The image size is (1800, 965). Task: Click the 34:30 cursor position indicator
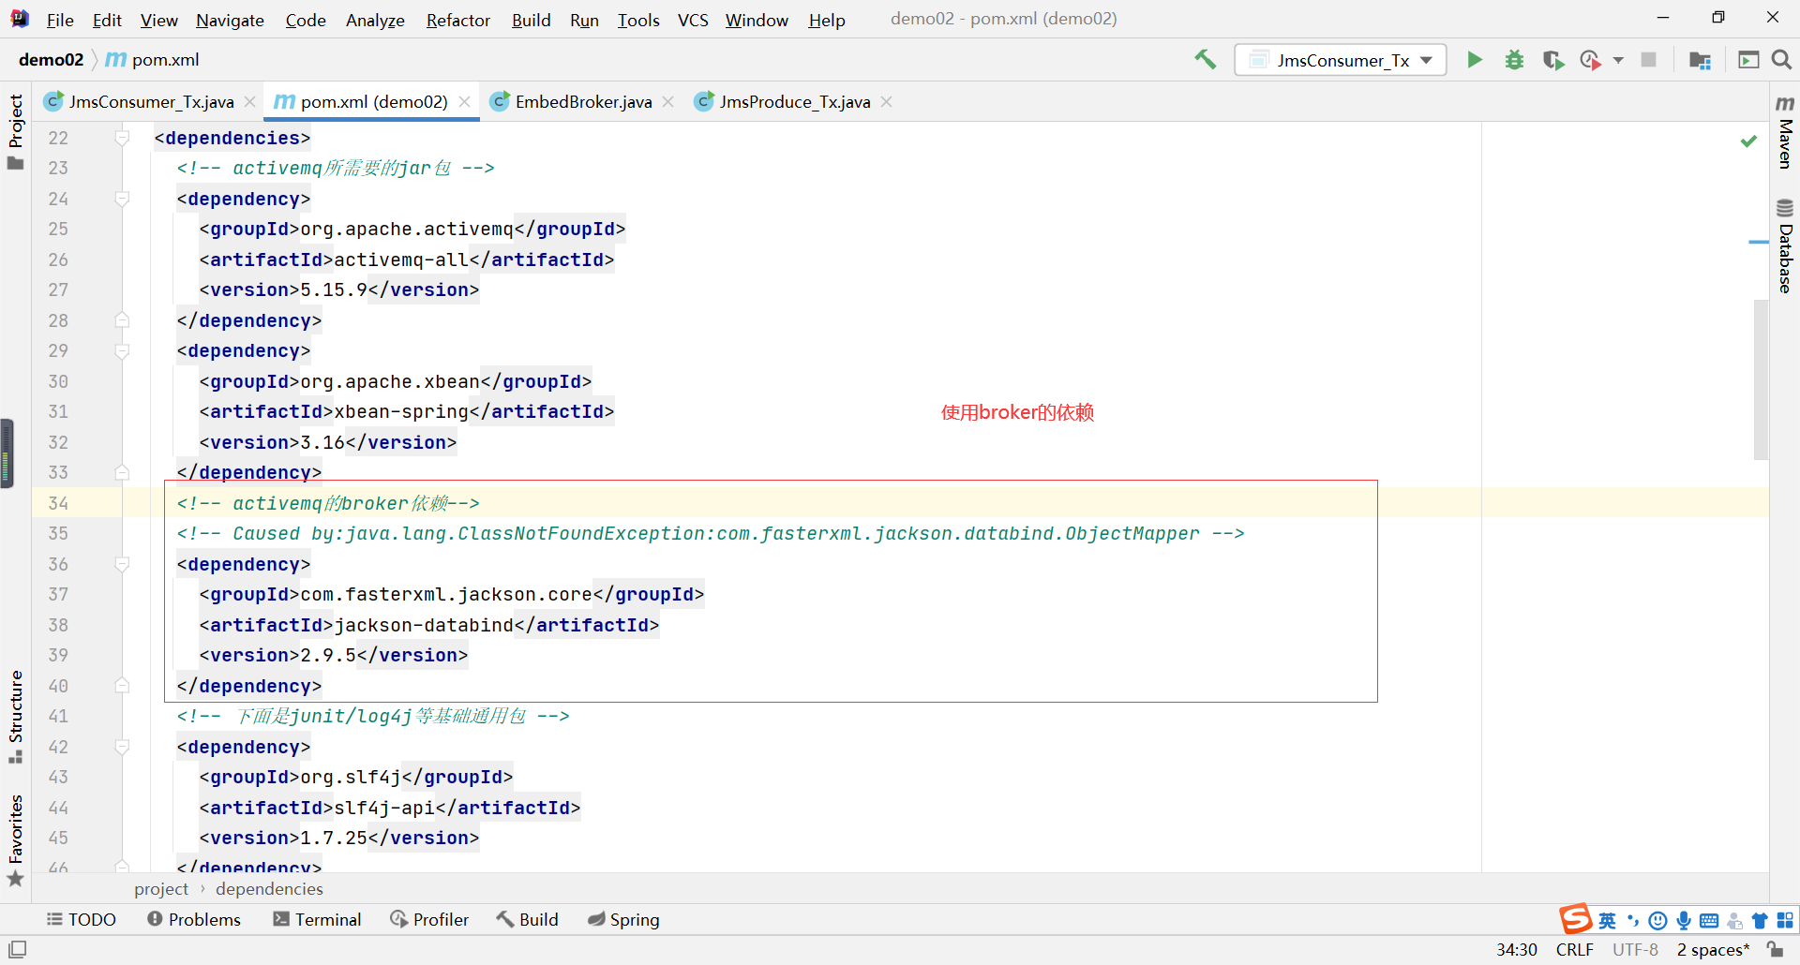pyautogui.click(x=1516, y=949)
